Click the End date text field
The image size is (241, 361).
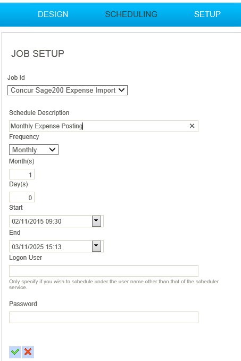click(51, 247)
